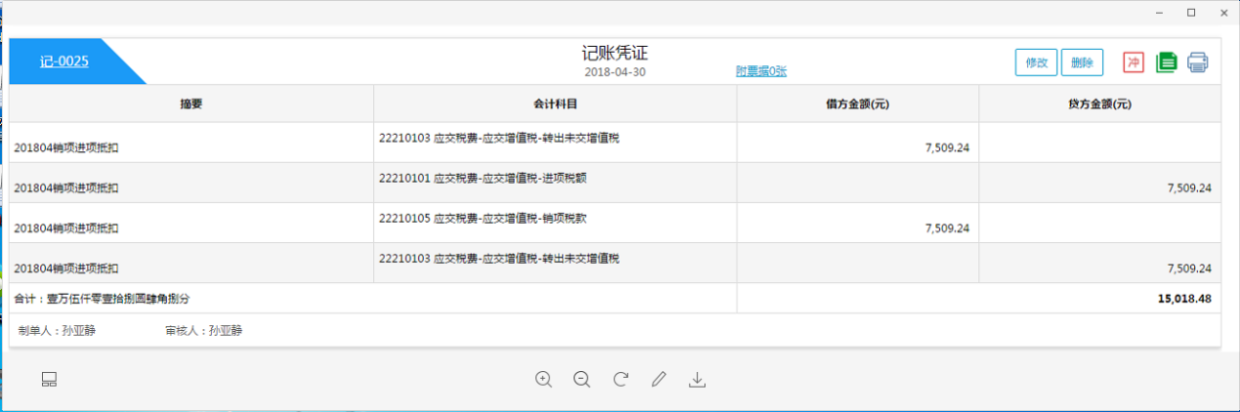Click the voucher date 2018-04-30
The image size is (1240, 412).
pyautogui.click(x=615, y=71)
